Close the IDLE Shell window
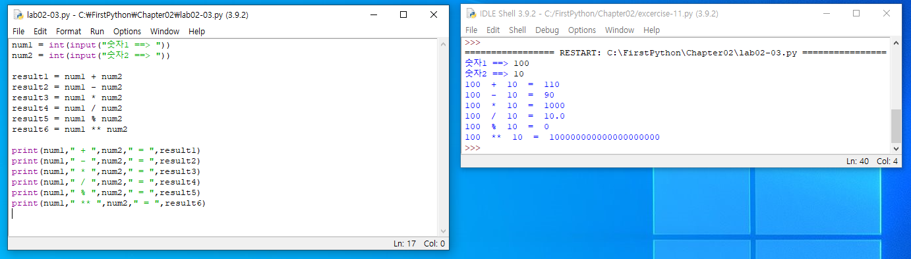This screenshot has height=259, width=911. click(x=886, y=13)
